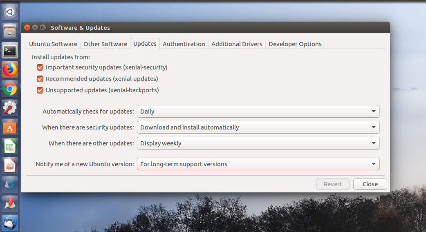This screenshot has height=232, width=426.
Task: Expand the Automatically check for updates dropdown
Action: pyautogui.click(x=258, y=111)
